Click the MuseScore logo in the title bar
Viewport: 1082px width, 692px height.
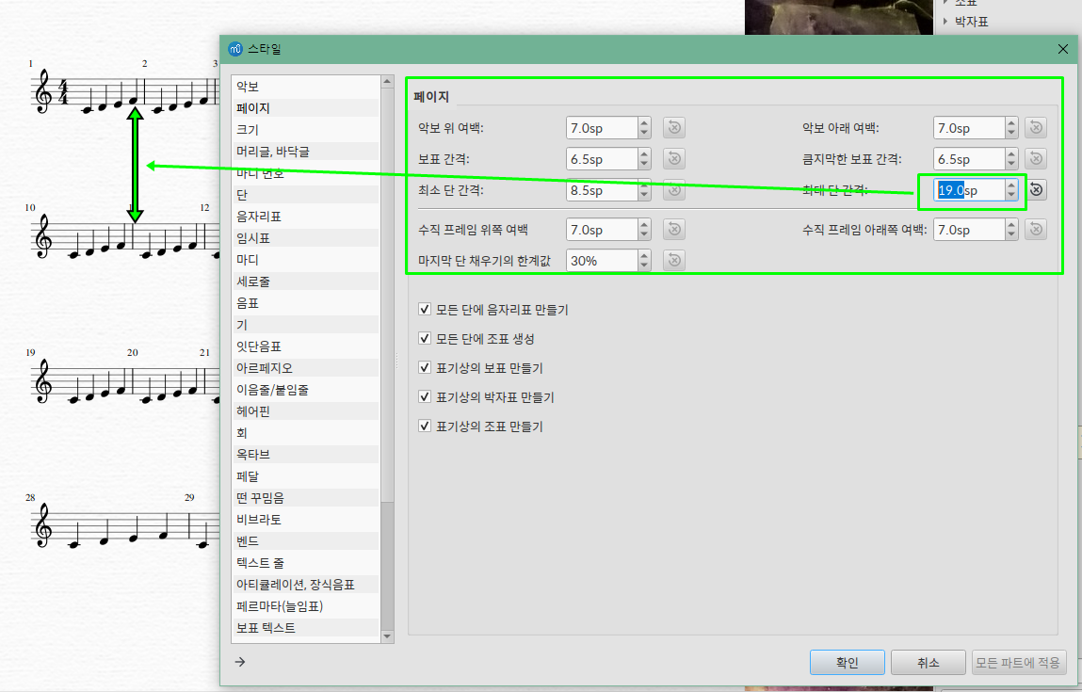235,49
